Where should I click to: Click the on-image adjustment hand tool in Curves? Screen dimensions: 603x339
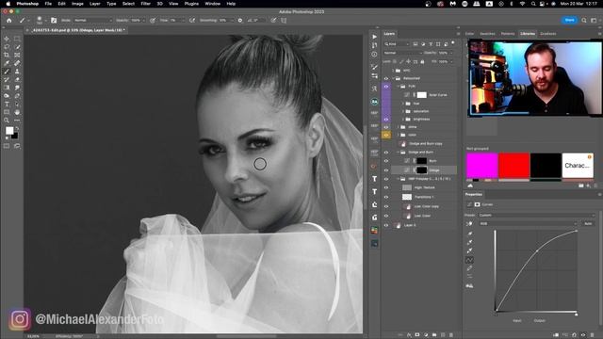point(469,224)
